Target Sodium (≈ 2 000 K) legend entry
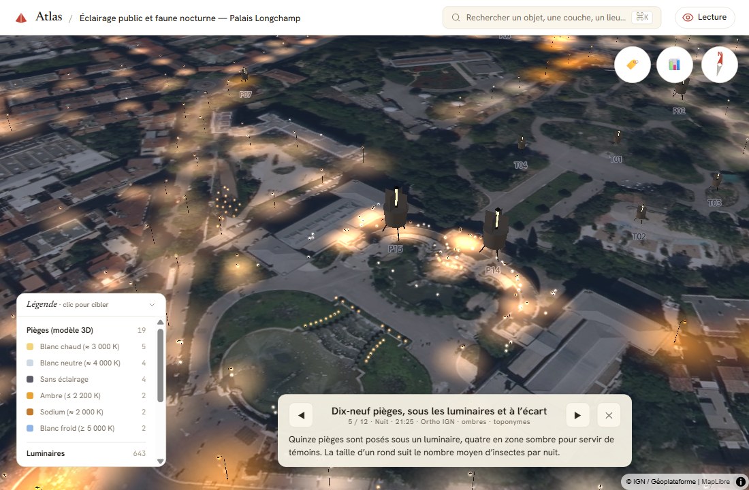Screen dimensions: 749x490 [x=86, y=412]
